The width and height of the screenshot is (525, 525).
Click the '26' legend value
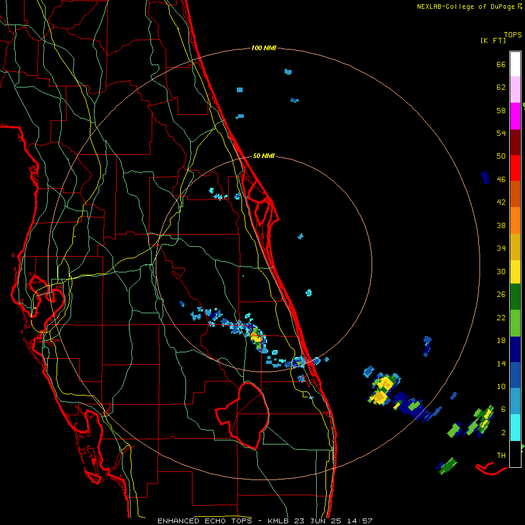[x=501, y=295]
